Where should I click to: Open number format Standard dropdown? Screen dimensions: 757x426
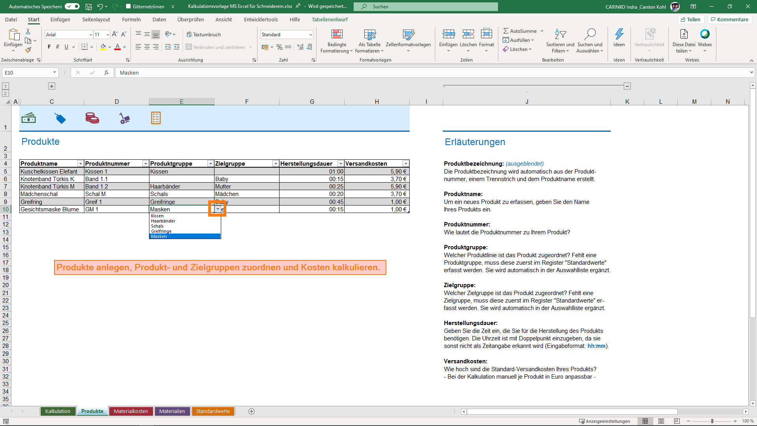pyautogui.click(x=311, y=35)
